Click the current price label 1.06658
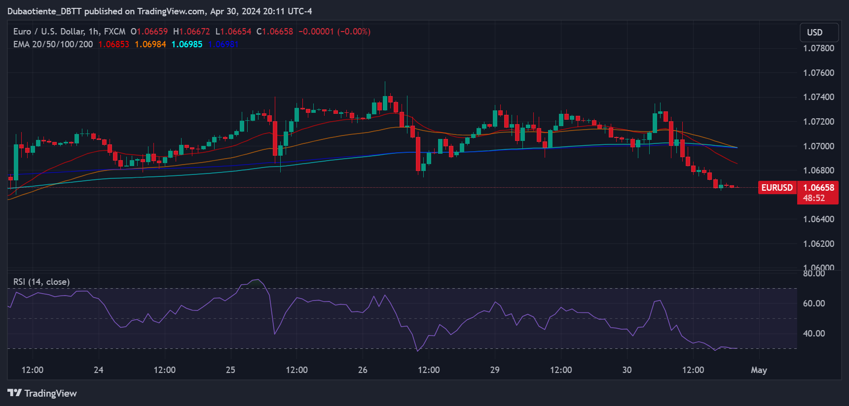Screen dimensions: 849x406 pyautogui.click(x=818, y=188)
